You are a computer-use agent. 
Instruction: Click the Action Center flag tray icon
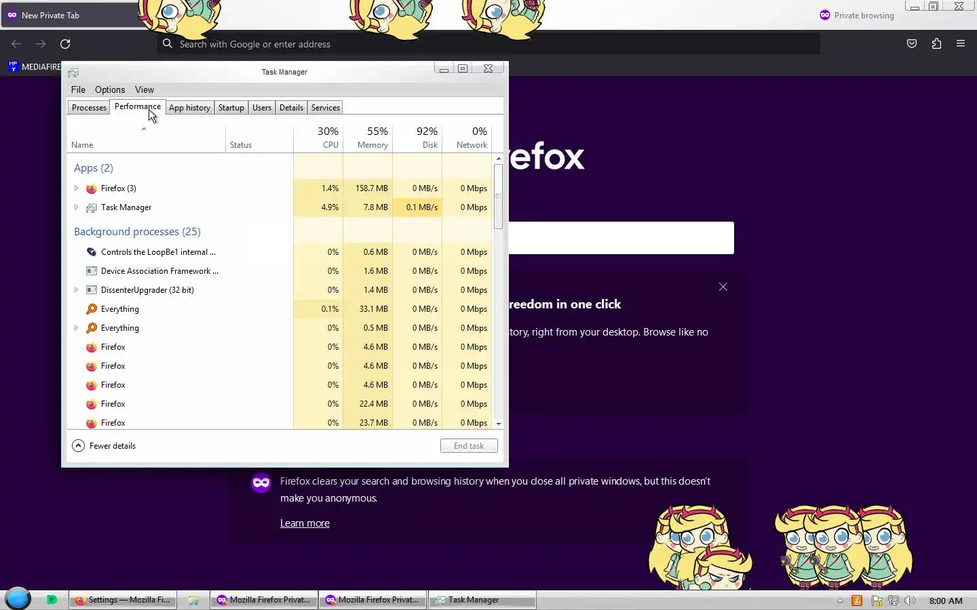coord(877,601)
